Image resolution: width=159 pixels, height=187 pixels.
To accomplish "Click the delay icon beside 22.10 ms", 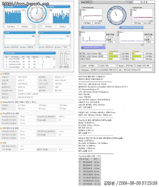I will click(5, 47).
